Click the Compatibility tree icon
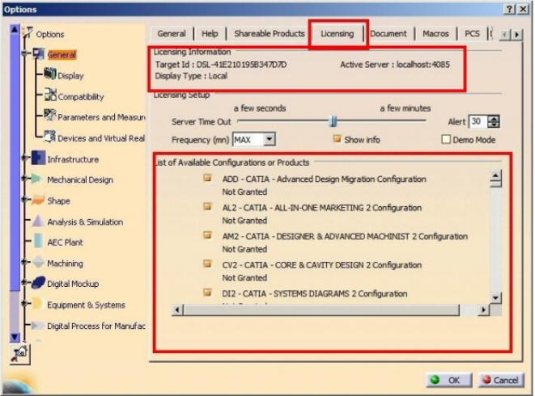The image size is (535, 396). click(49, 96)
